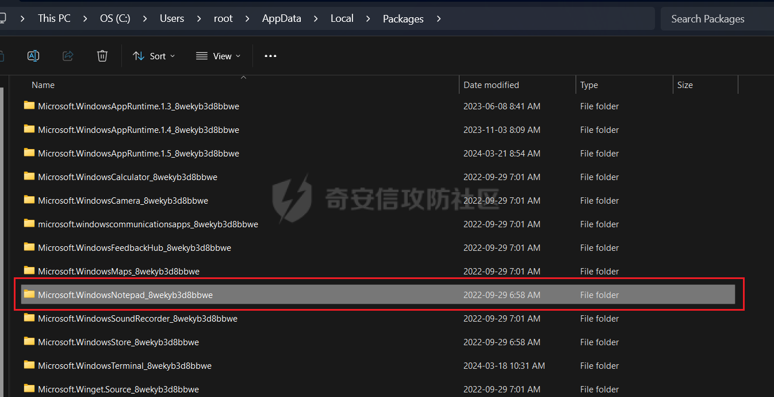774x397 pixels.
Task: Select Microsoft.WindowsCamera_8wekyb3d8bbwe folder
Action: coord(378,200)
